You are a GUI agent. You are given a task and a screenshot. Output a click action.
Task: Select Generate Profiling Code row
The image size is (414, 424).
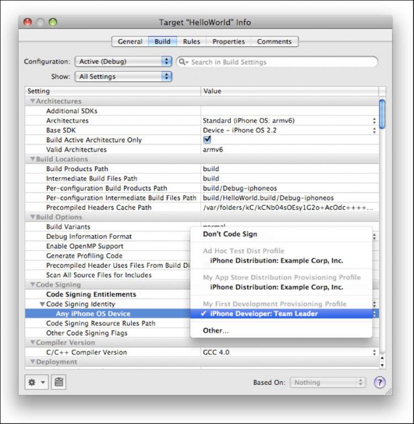(x=108, y=256)
